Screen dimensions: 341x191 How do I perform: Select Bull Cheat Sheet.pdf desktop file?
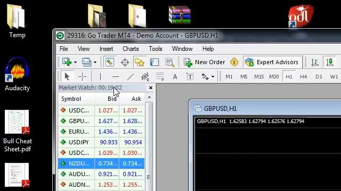(18, 131)
